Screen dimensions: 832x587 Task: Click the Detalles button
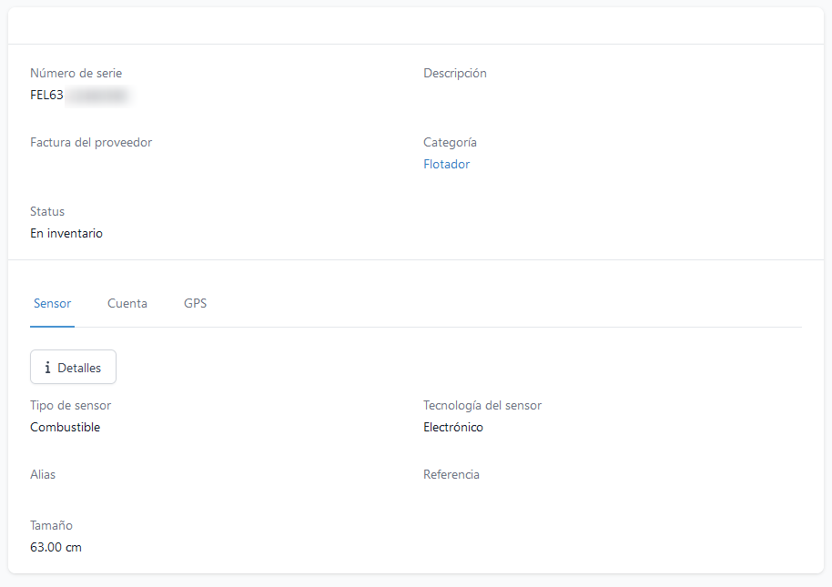click(73, 368)
